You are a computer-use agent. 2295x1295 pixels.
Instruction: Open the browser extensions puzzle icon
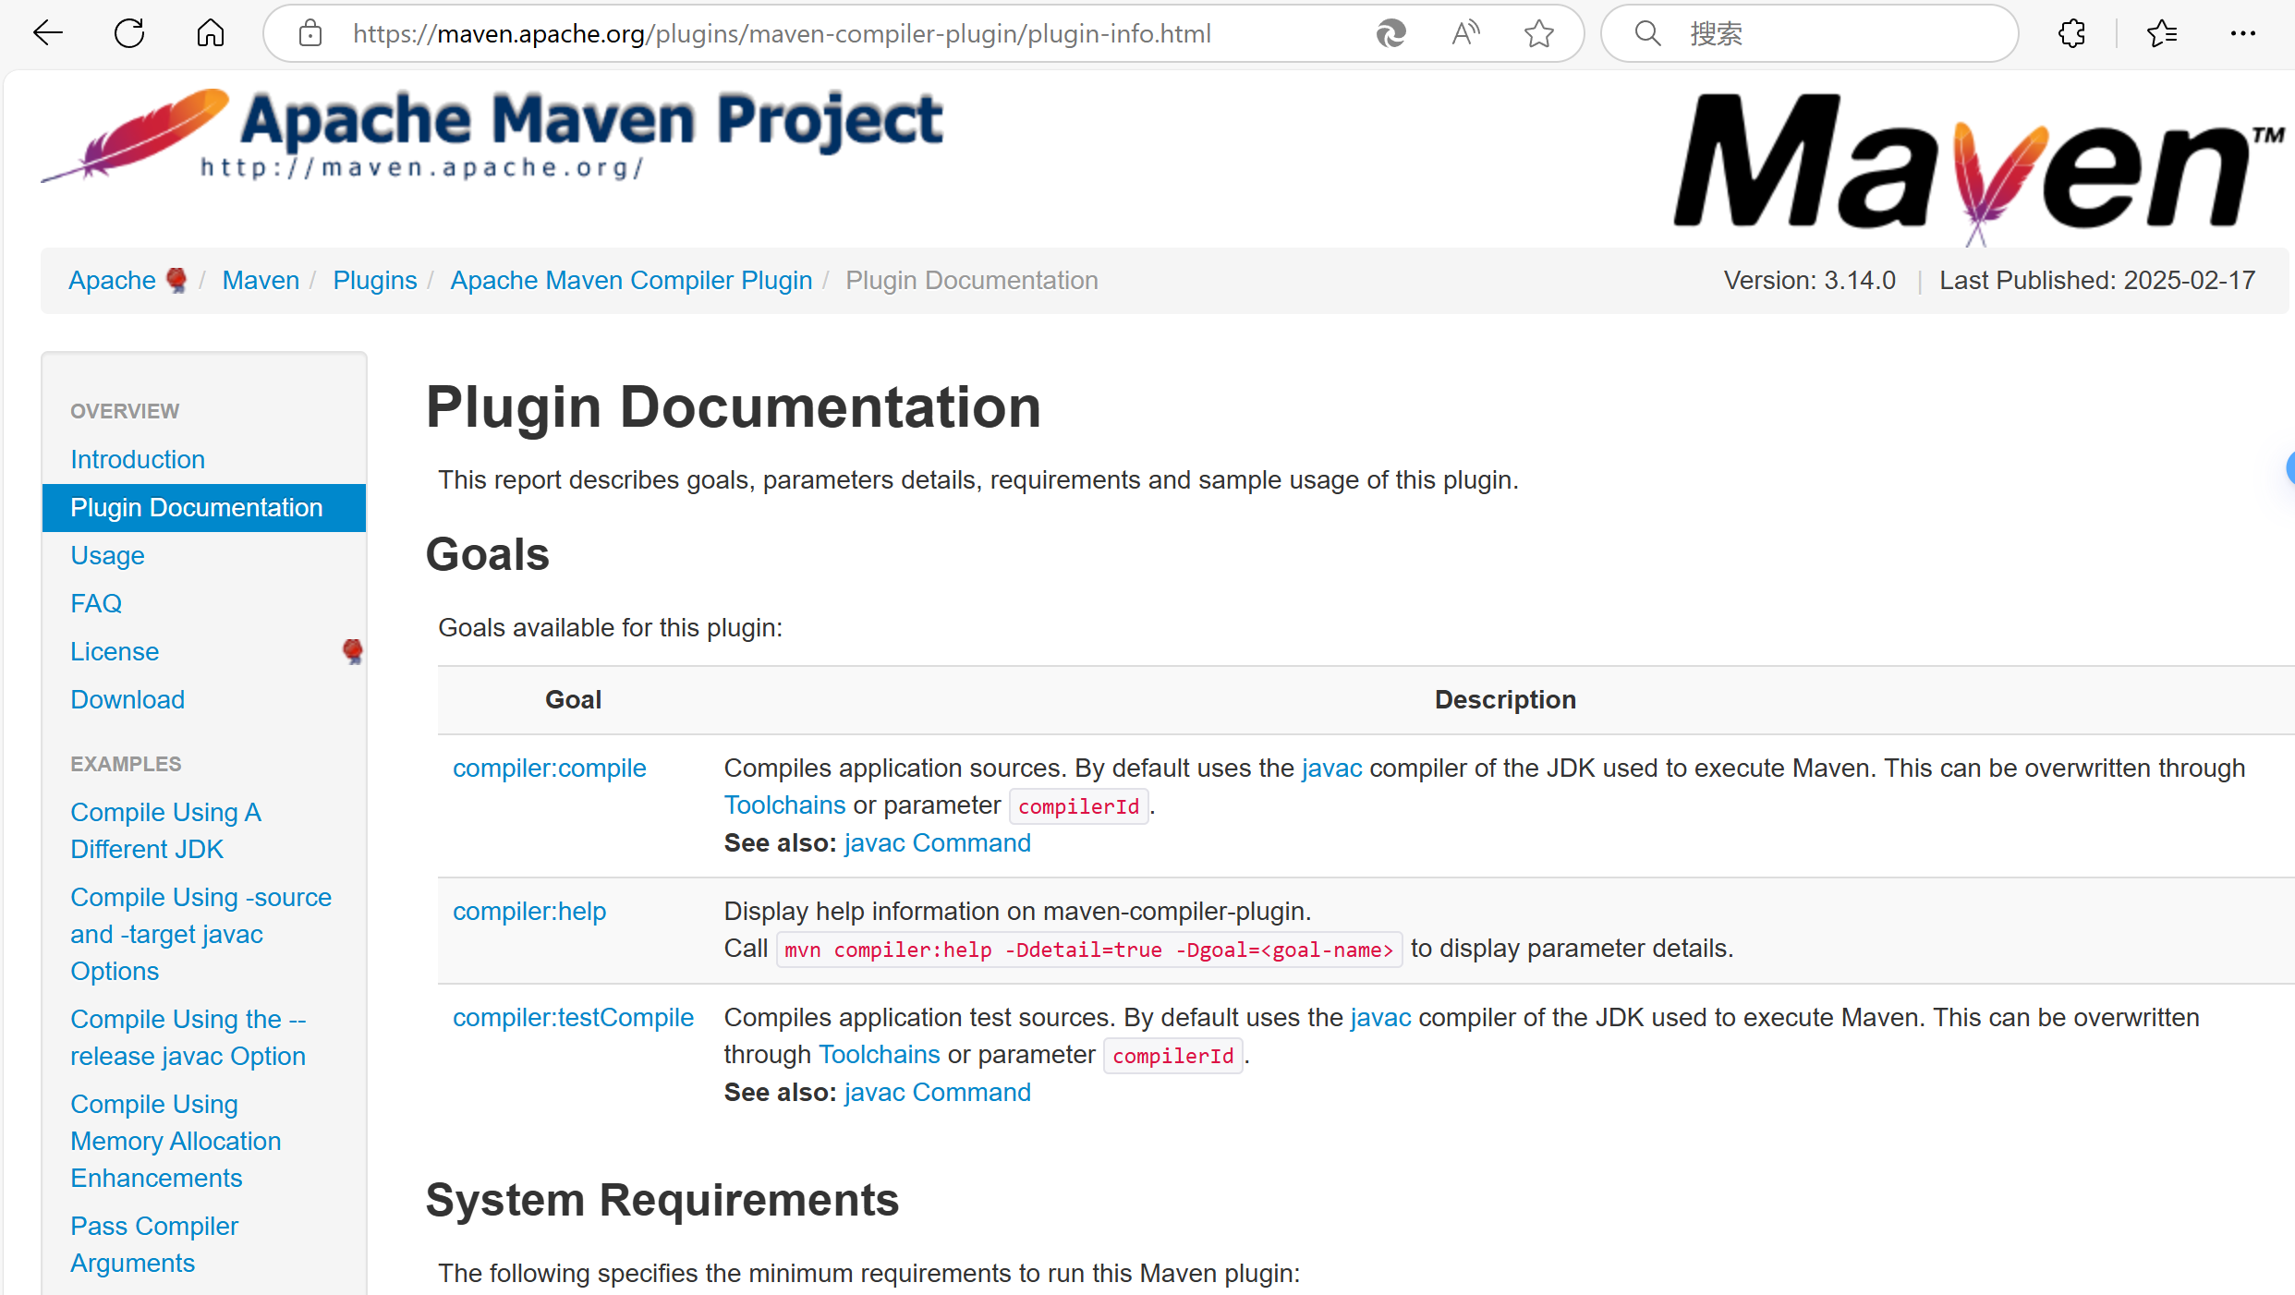pos(2071,34)
